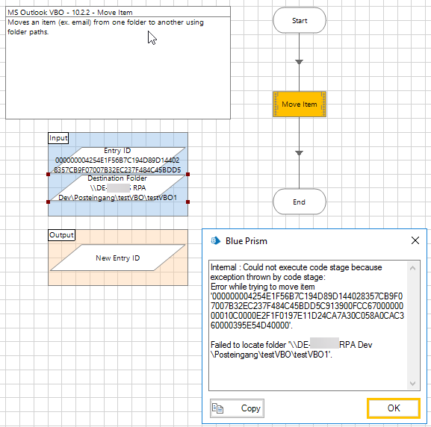Click the error message scrollbar up arrow
This screenshot has height=427, width=431.
412,268
